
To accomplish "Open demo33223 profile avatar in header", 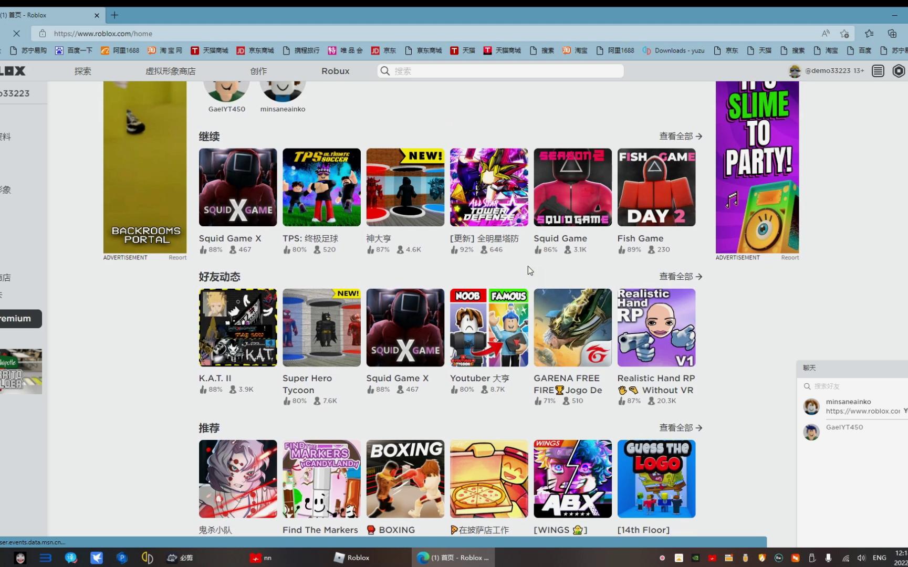I will [x=795, y=71].
